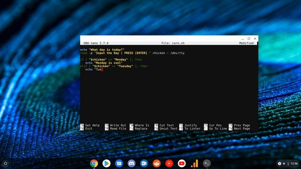Click the 'Exit' shortcut label
The height and width of the screenshot is (169, 301).
(x=89, y=129)
